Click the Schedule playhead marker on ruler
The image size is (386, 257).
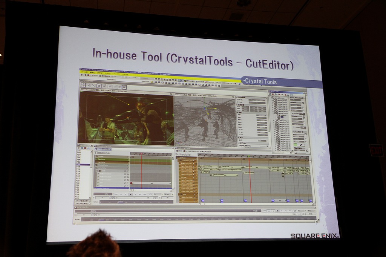click(249, 156)
